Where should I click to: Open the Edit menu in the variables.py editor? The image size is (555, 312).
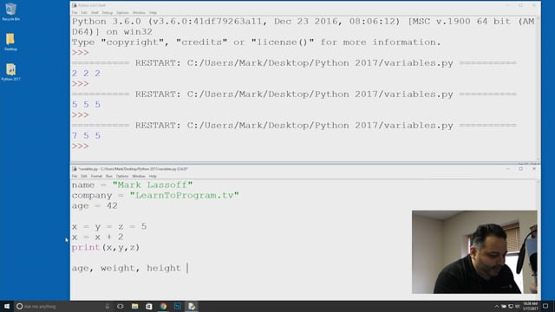(x=84, y=176)
